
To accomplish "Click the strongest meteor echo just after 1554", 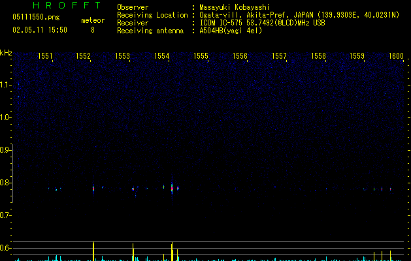I will [172, 188].
